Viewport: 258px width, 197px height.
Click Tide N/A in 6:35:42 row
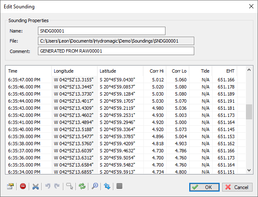point(205,115)
